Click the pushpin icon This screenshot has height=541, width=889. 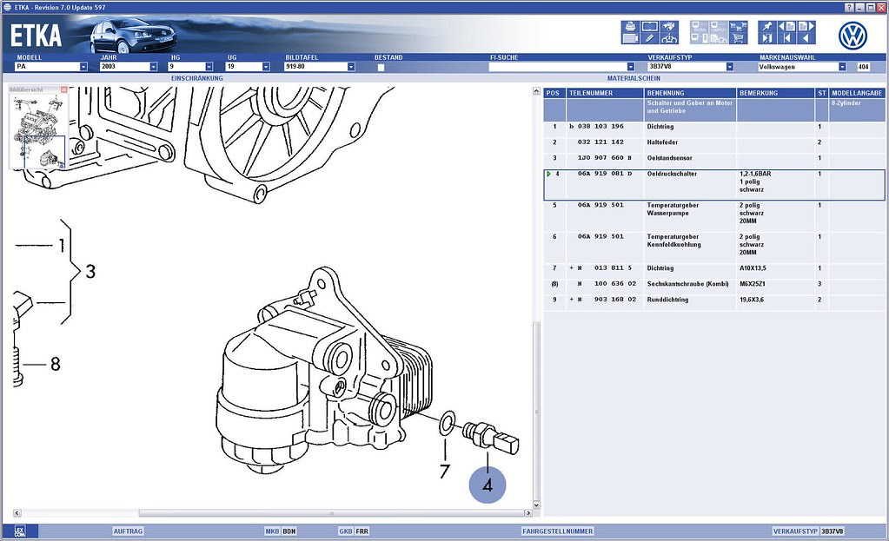tap(767, 27)
